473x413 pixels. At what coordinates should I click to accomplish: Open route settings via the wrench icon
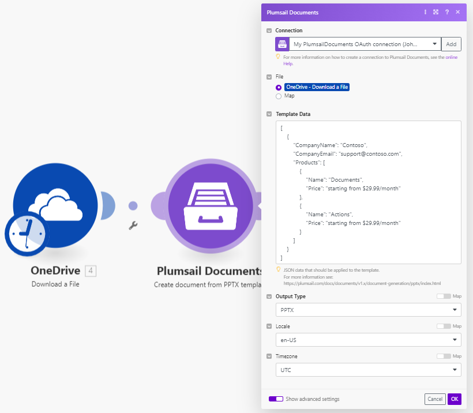(133, 226)
